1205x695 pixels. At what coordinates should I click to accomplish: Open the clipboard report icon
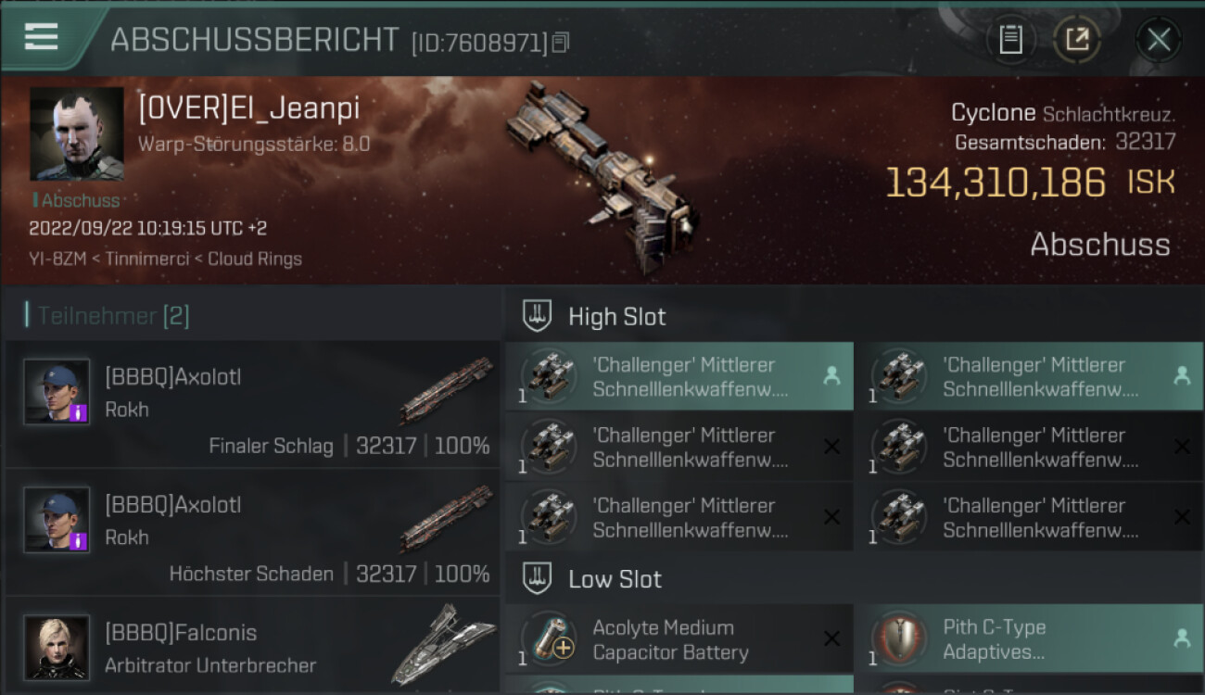[1010, 39]
